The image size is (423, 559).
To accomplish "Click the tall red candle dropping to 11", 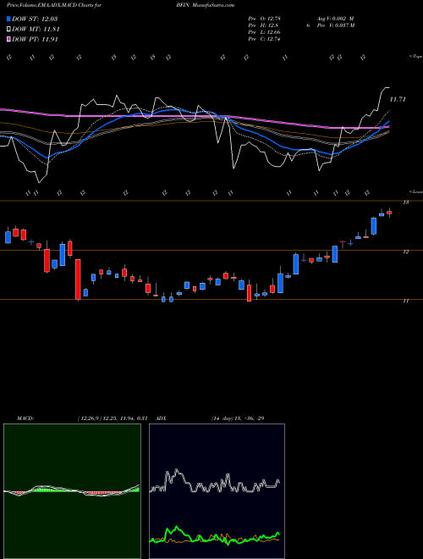I will (x=78, y=279).
